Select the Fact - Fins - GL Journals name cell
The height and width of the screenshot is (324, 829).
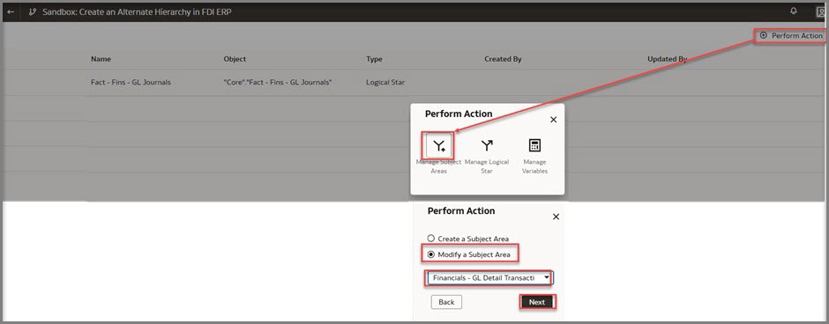coord(131,82)
